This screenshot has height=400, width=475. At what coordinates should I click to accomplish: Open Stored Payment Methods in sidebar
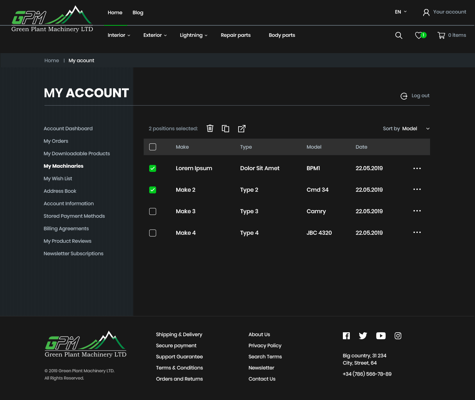(x=74, y=216)
